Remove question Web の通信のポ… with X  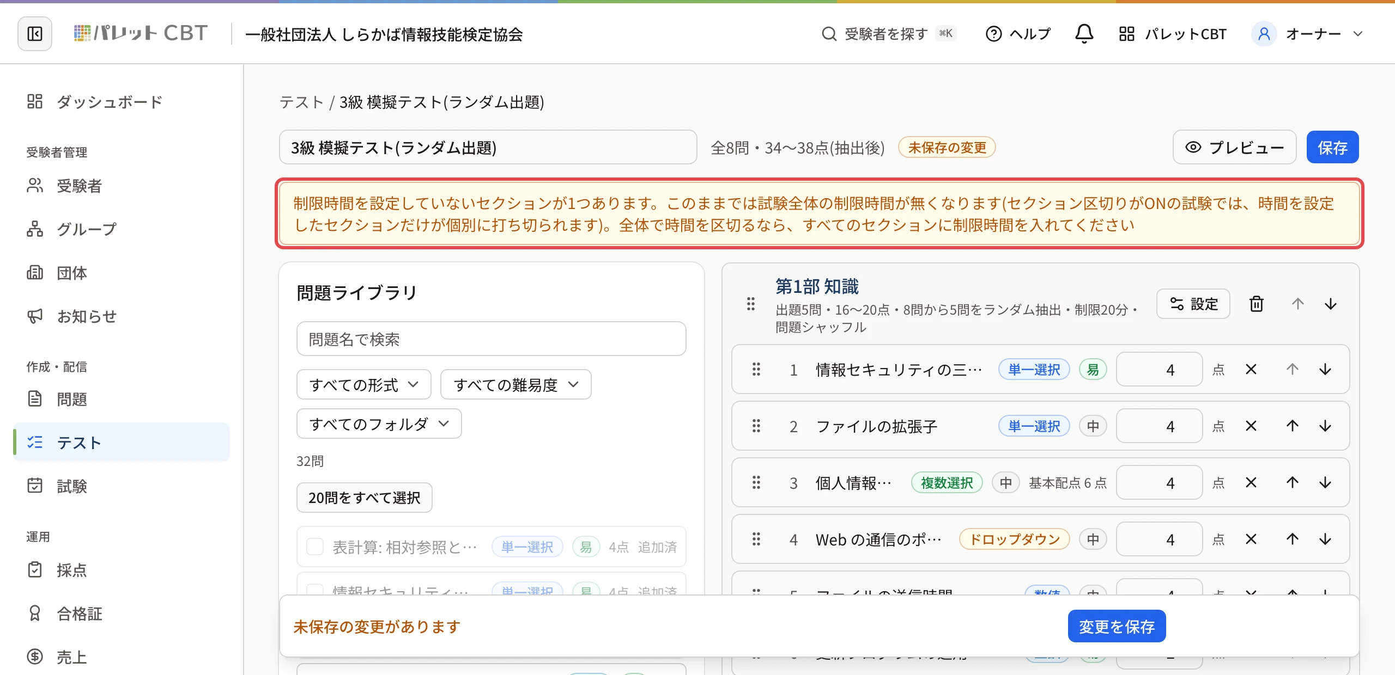(x=1251, y=539)
